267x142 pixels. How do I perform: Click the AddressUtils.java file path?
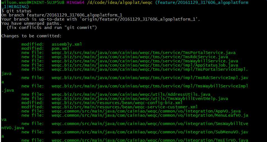[x=131, y=94]
